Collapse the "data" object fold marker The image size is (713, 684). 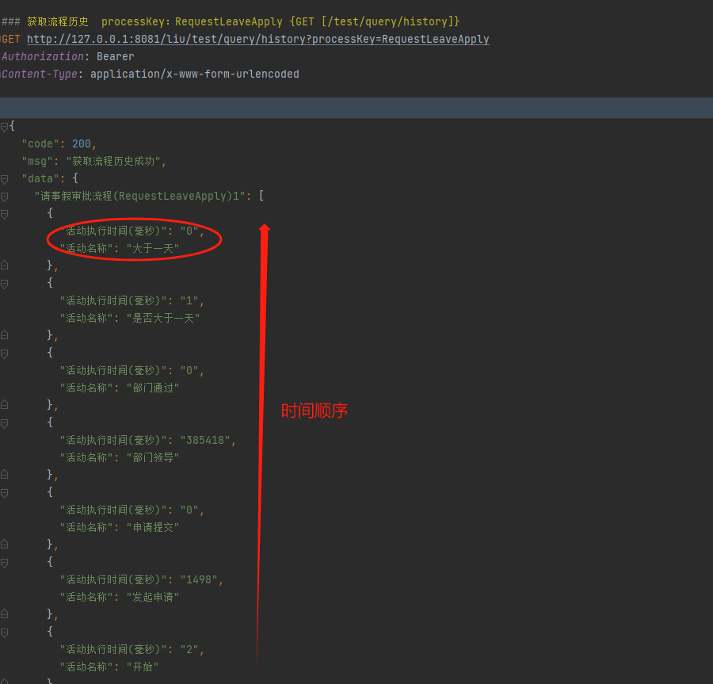pos(5,179)
